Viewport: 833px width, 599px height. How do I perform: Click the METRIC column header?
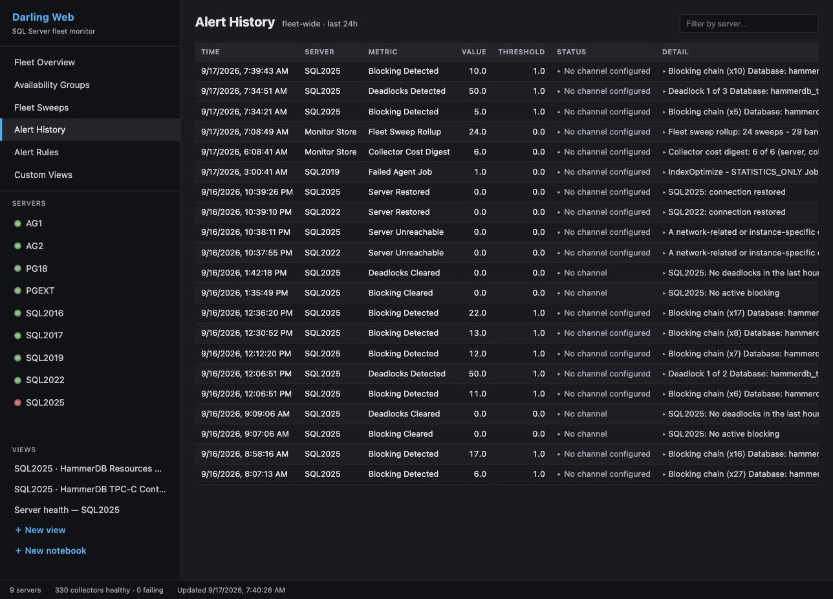(383, 52)
